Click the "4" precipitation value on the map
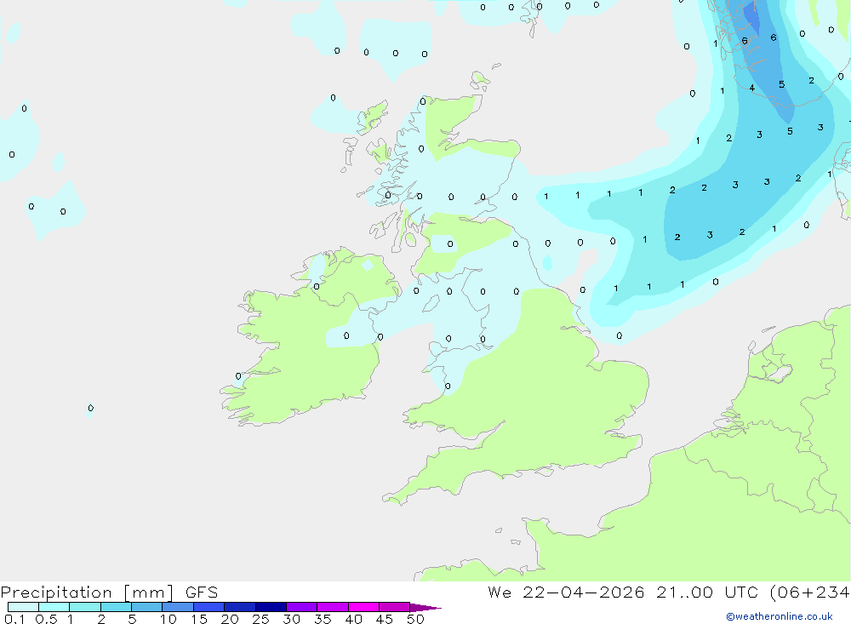 click(x=751, y=88)
